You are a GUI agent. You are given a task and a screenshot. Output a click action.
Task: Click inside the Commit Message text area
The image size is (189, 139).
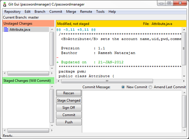tap(132, 111)
